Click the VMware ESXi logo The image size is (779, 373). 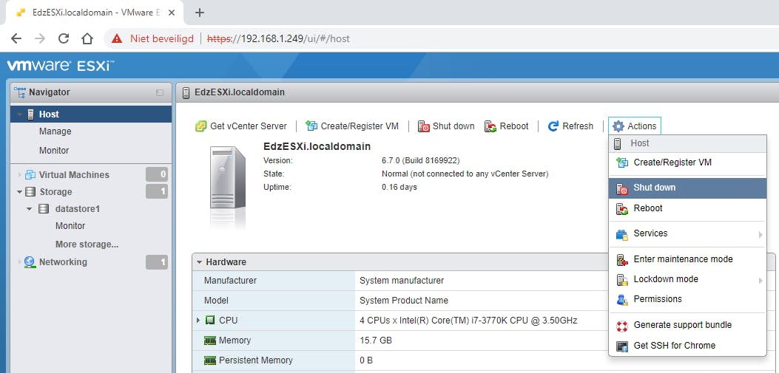point(60,66)
